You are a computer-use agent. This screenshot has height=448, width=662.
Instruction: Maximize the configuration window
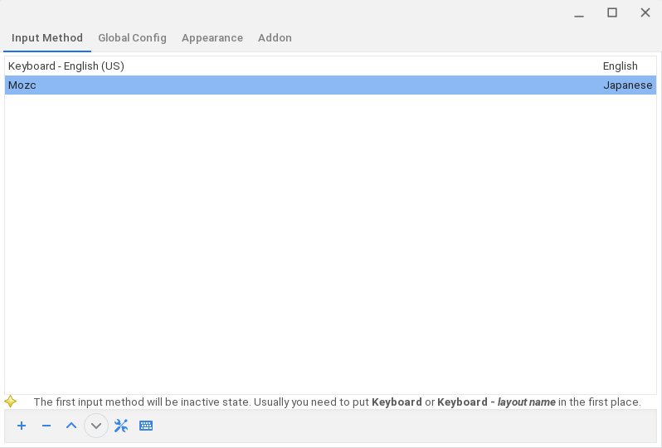(612, 12)
